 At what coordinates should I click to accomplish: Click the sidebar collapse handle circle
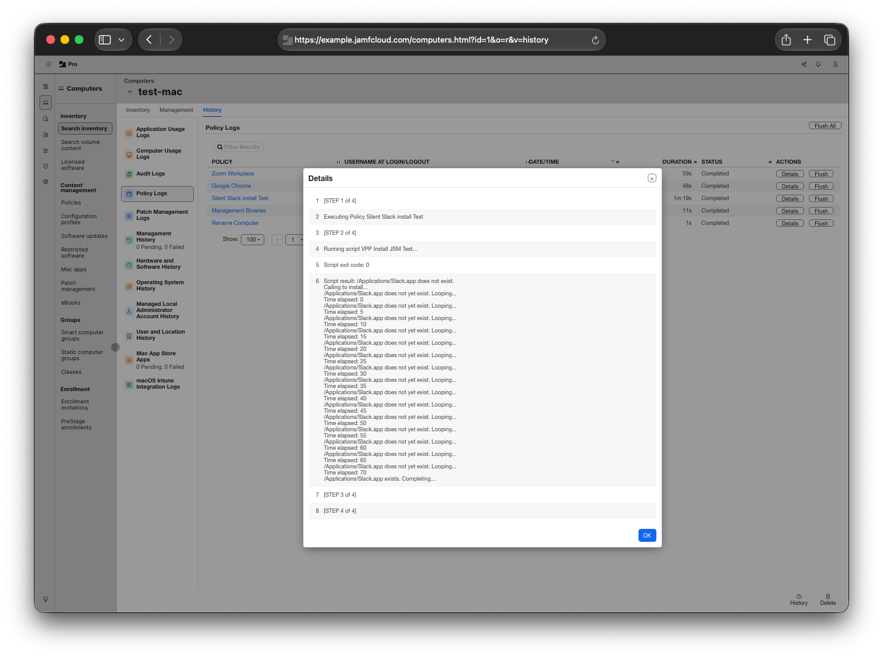pyautogui.click(x=115, y=347)
